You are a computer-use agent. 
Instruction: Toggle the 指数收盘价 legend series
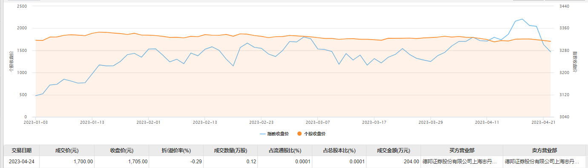pyautogui.click(x=274, y=134)
